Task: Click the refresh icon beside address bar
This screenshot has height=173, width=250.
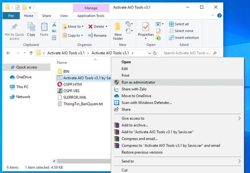Action: point(155,53)
